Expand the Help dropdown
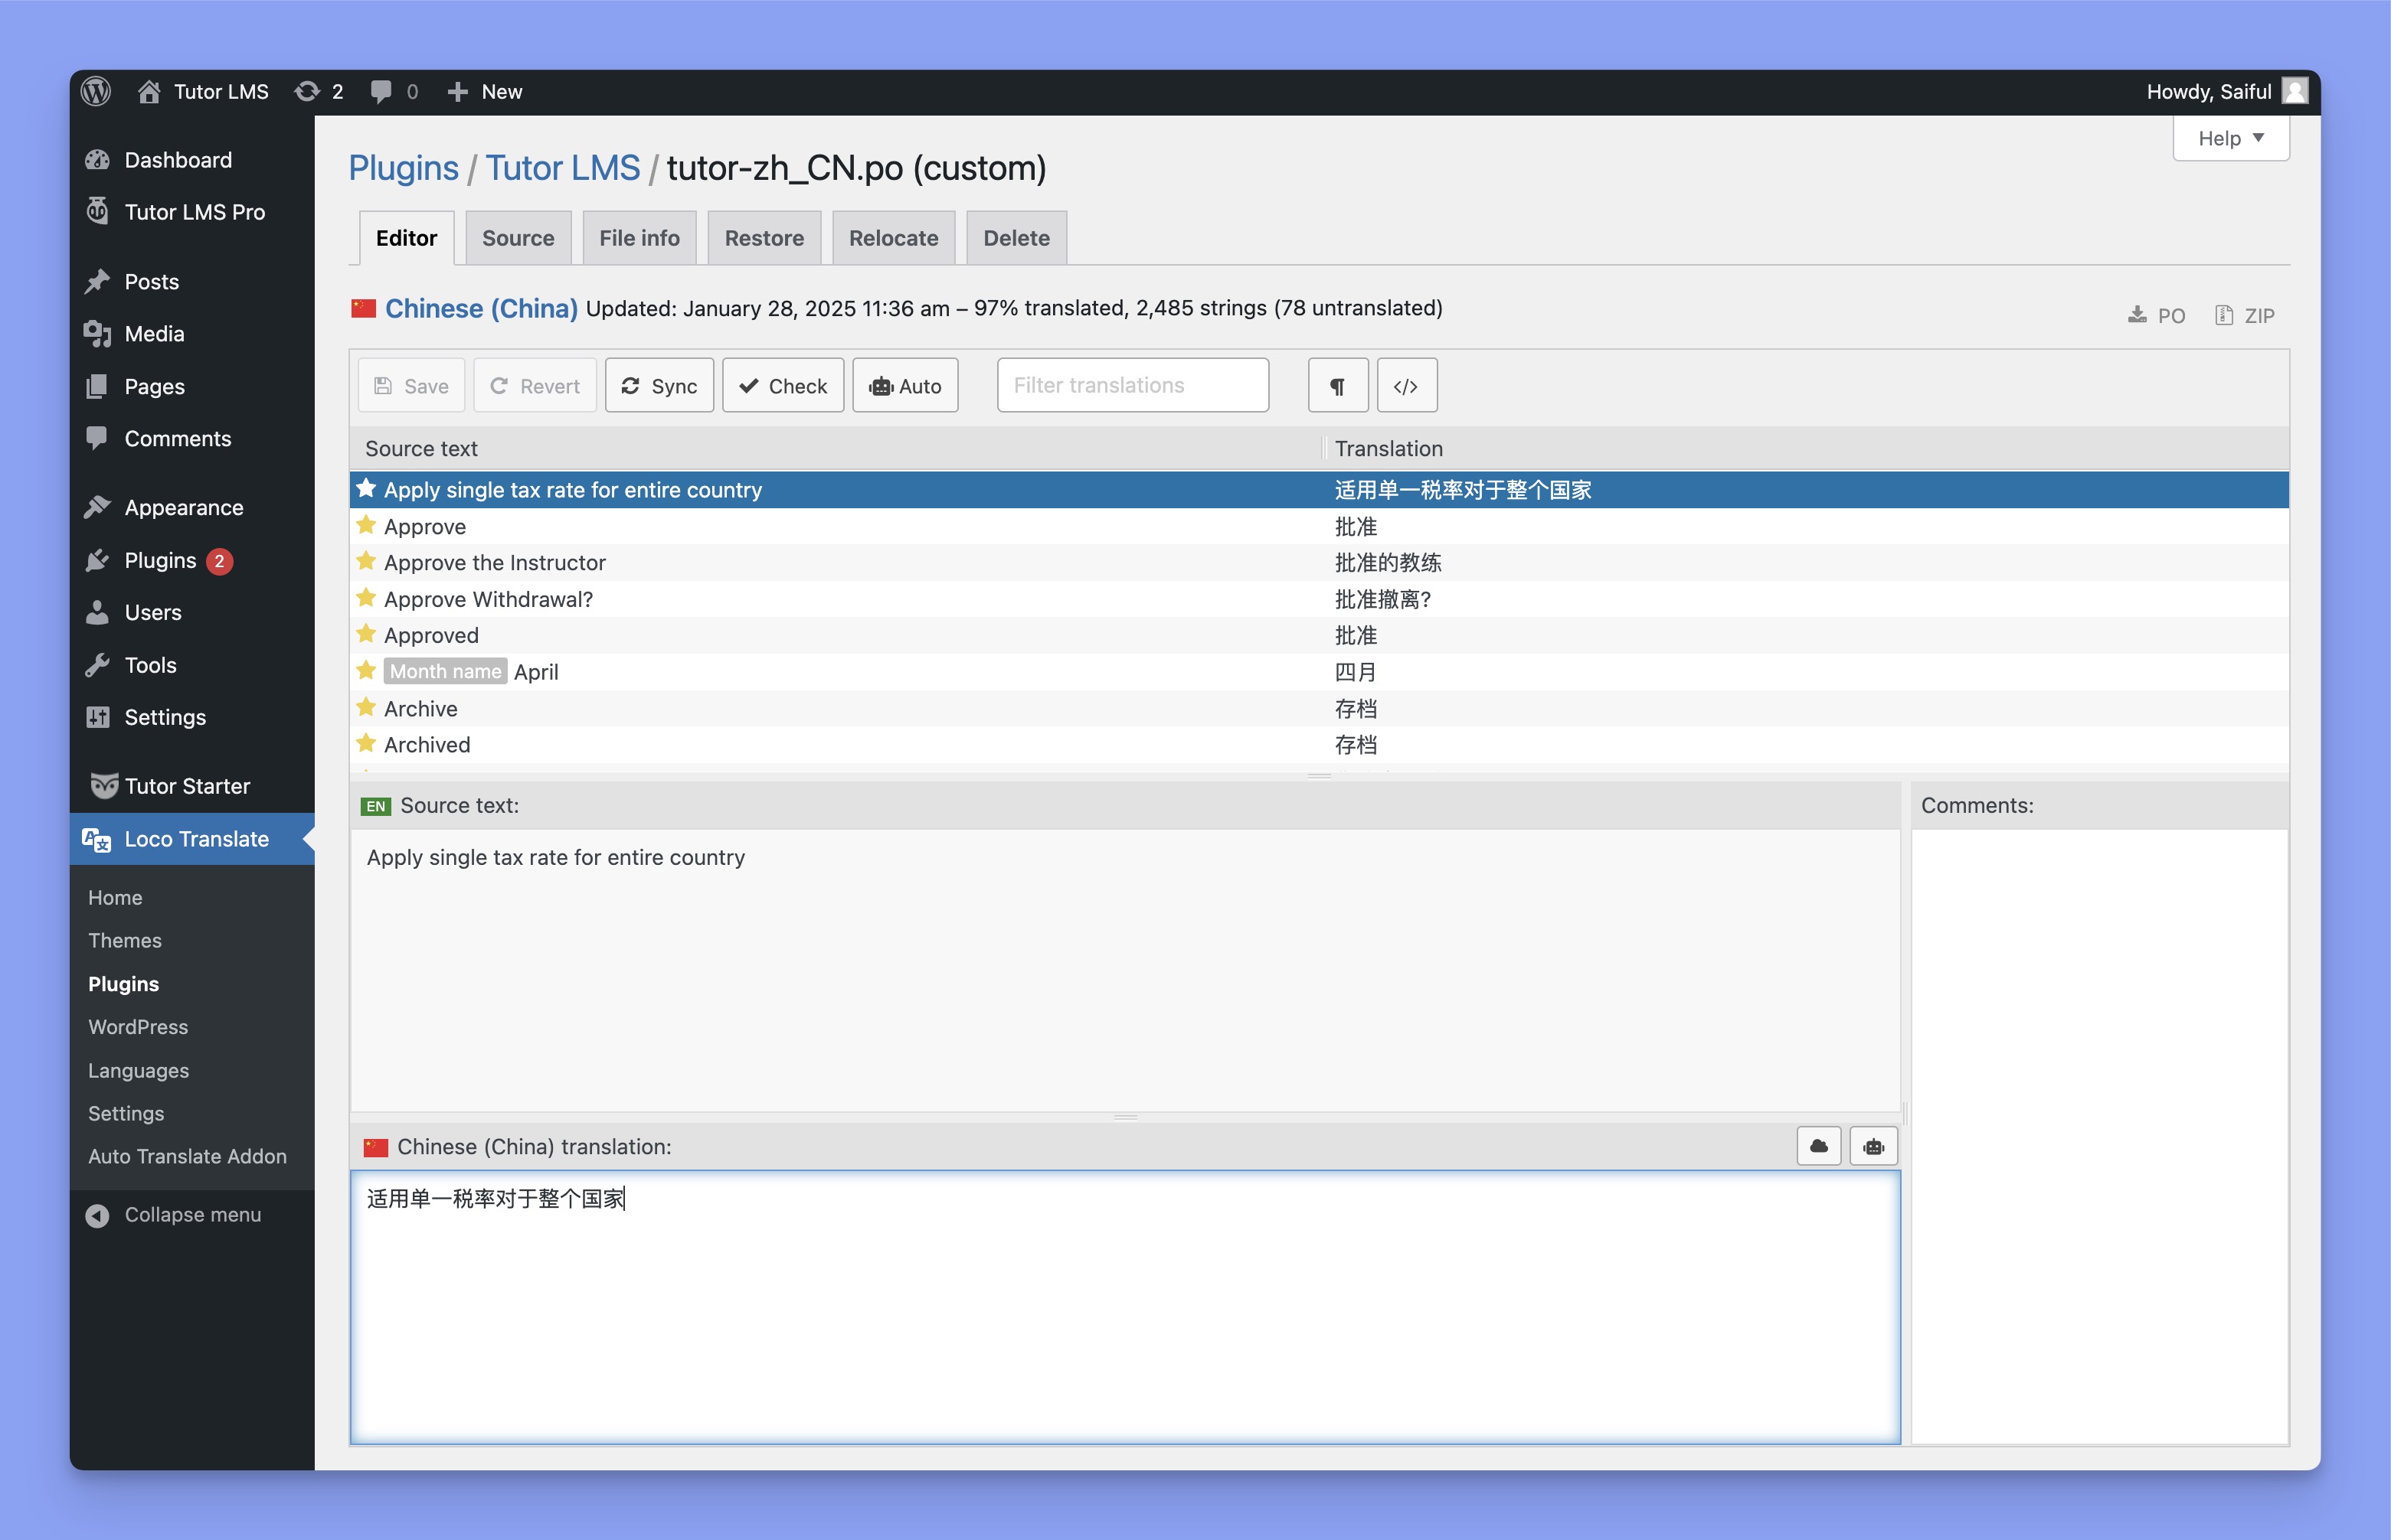 tap(2231, 138)
